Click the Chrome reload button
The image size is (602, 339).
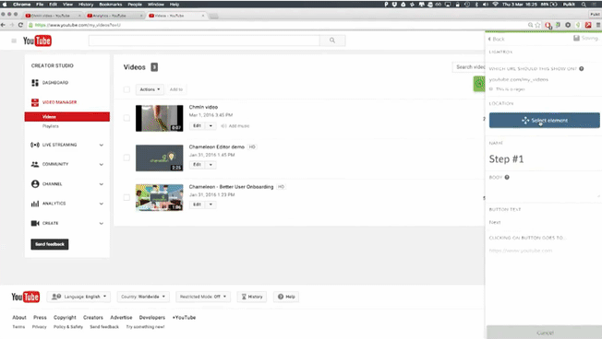tap(20, 25)
